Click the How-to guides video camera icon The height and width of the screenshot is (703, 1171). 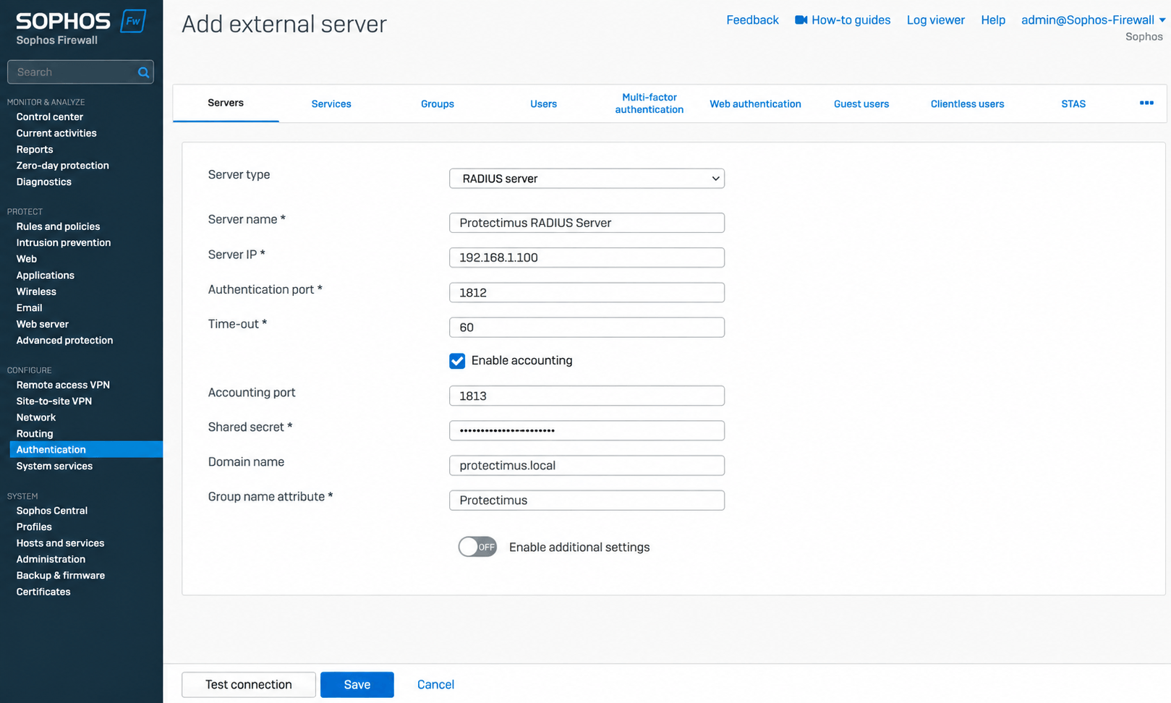pyautogui.click(x=801, y=20)
